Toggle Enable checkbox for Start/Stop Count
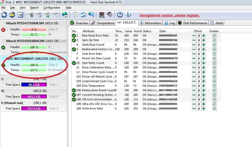Viewport: 252px width, 147px height. [x=214, y=45]
